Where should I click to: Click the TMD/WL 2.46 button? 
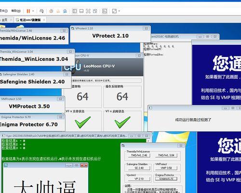coord(139,155)
